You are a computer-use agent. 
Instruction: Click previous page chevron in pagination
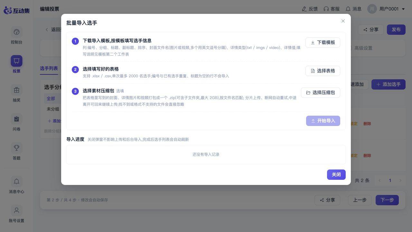(380, 180)
